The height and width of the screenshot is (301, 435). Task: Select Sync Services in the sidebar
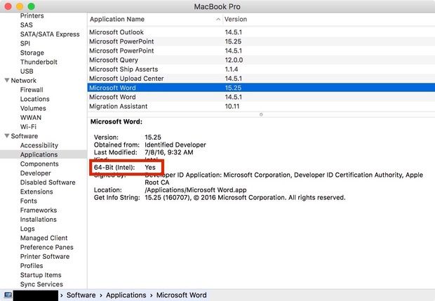coord(41,284)
